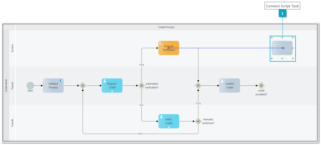
Task: Click the script icon on the new task
Action: (x=274, y=43)
